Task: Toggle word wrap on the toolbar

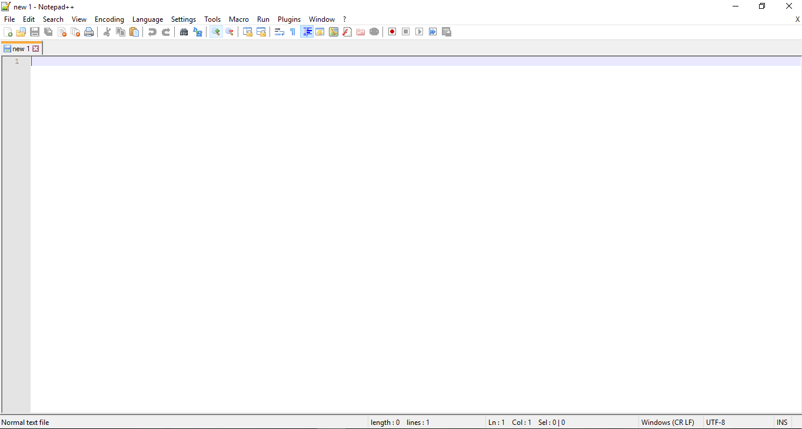Action: 279,32
